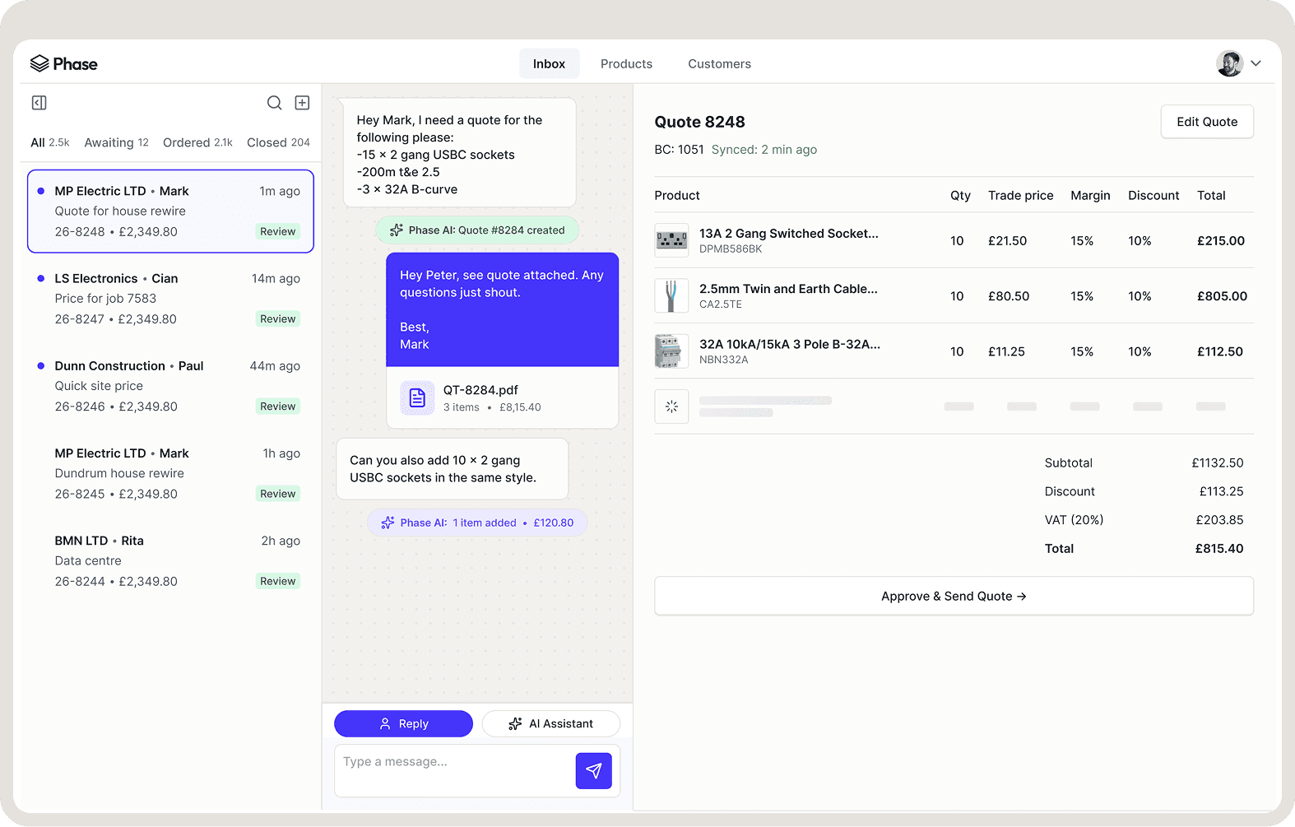Open Quote for house rewire conversation
Screen dimensions: 1295x827
point(170,211)
